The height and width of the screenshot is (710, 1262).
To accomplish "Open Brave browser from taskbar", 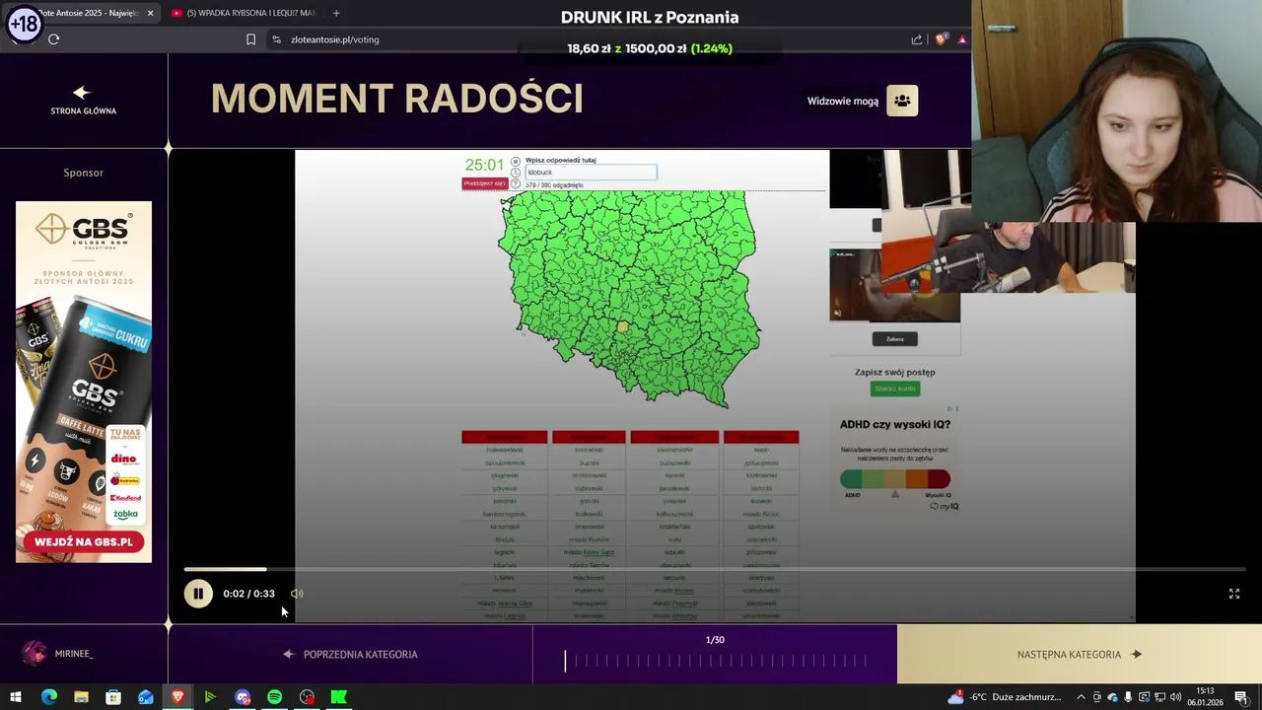I will tap(178, 697).
